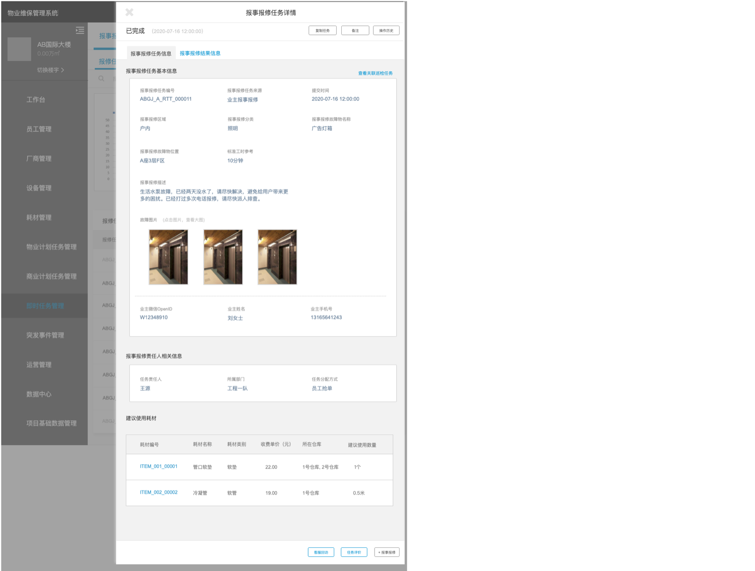Viewport: 755px width, 571px height.
Task: Open consumable ITEM_001_00001 link
Action: pos(159,466)
